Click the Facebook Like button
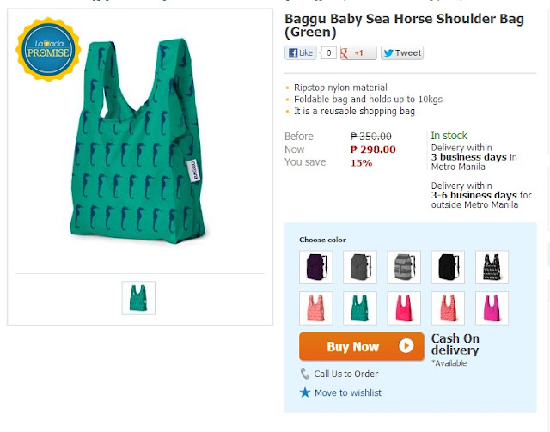Viewport: 550px width, 432px height. (x=301, y=53)
